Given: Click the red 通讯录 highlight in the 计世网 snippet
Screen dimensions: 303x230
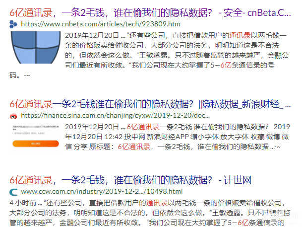Looking at the screenshot, I should [157, 203].
